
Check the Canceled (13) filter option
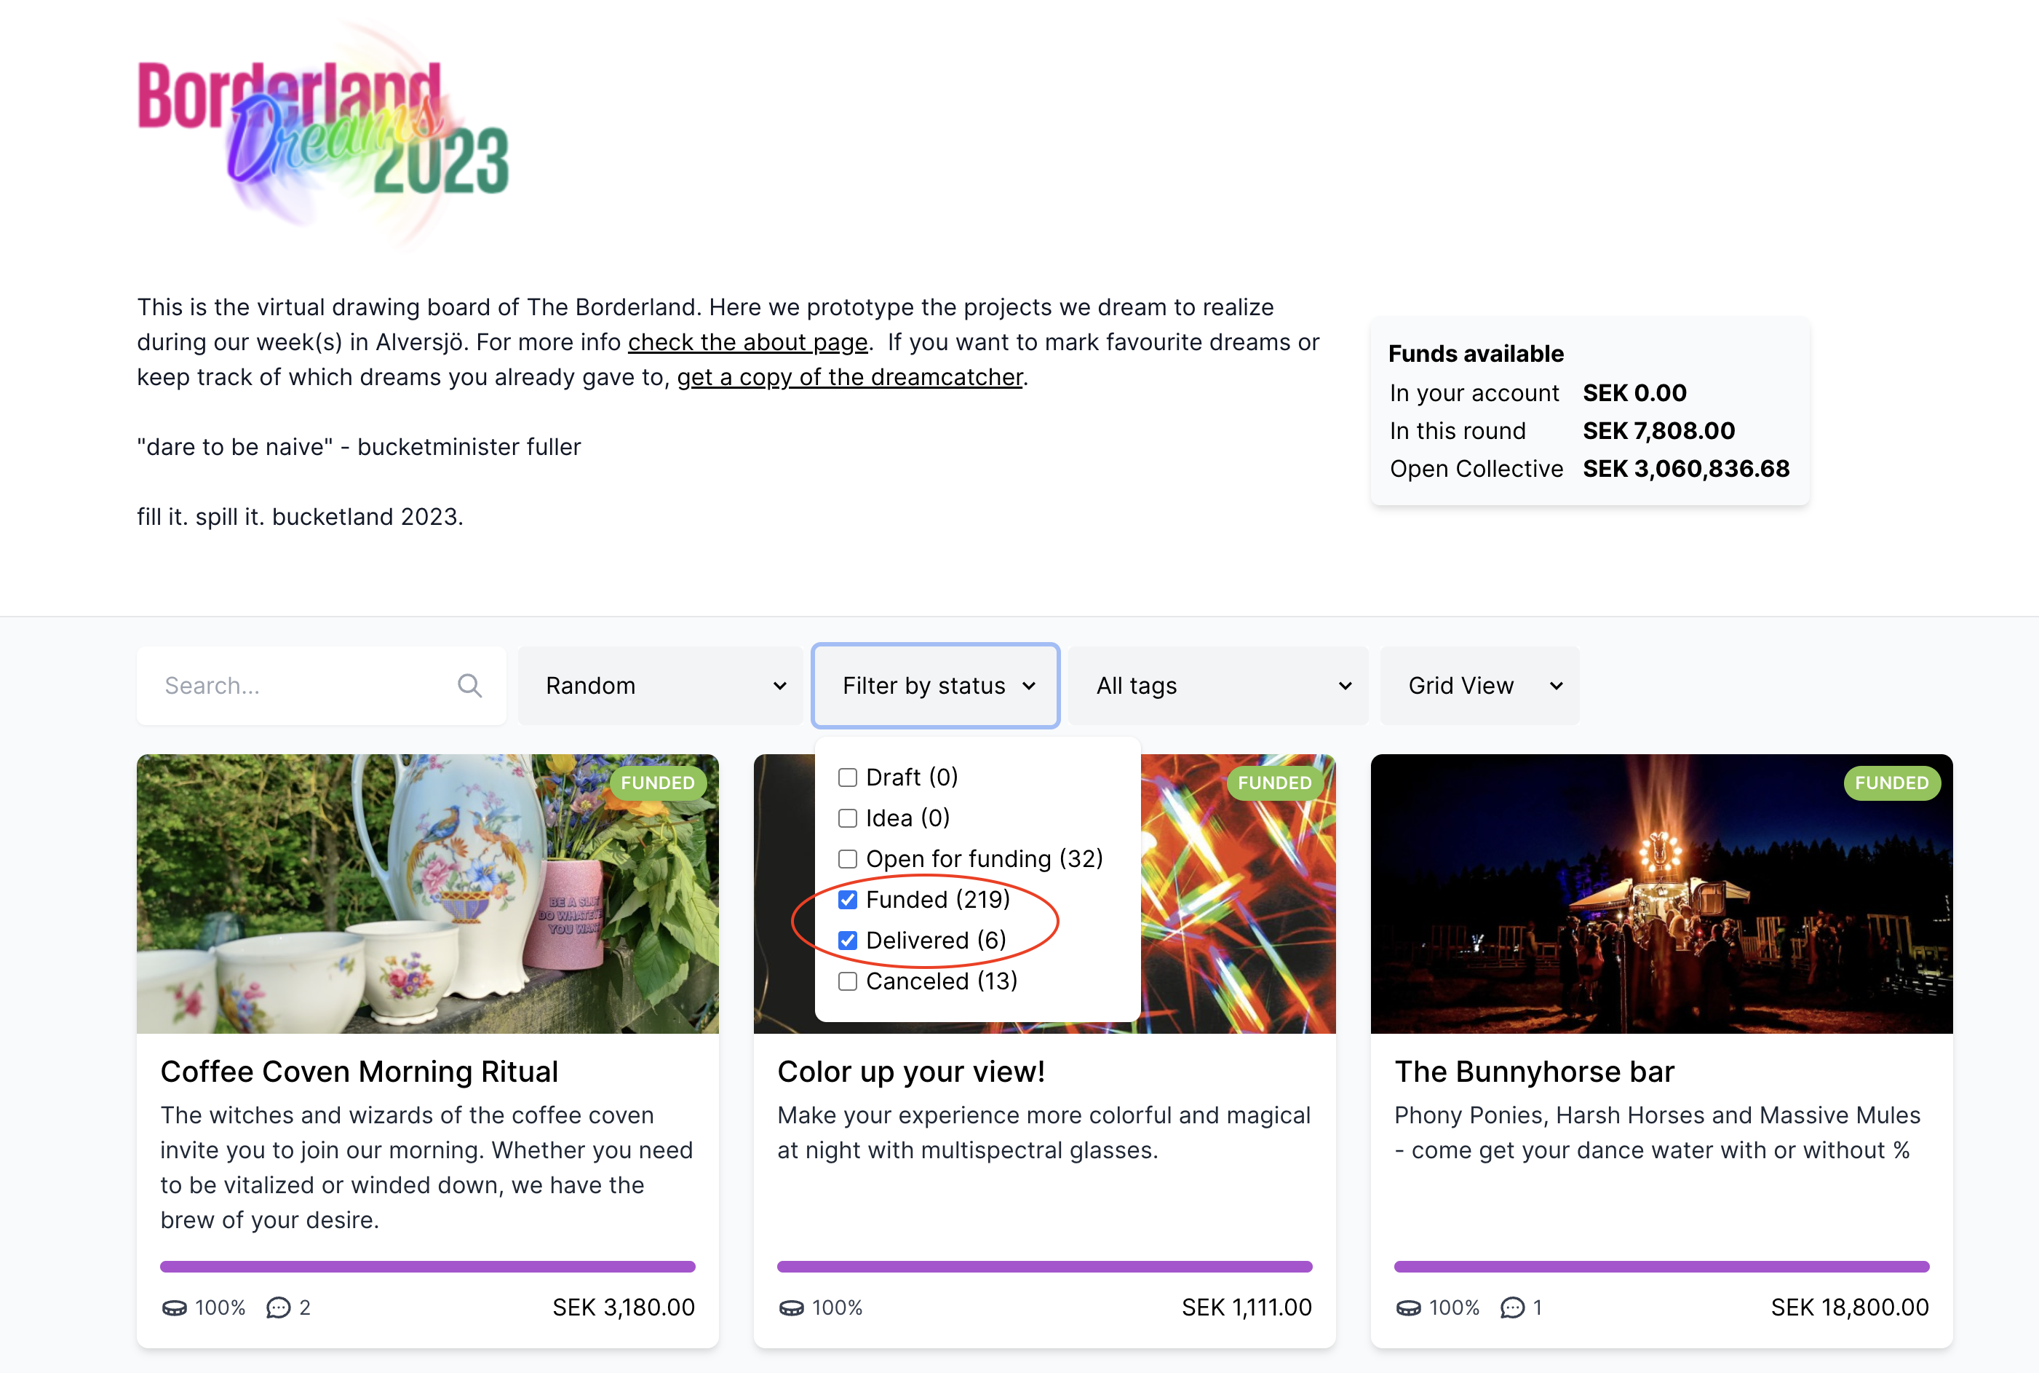coord(847,981)
